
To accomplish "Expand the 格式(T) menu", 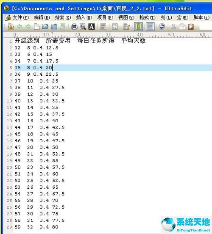I will click(147, 18).
